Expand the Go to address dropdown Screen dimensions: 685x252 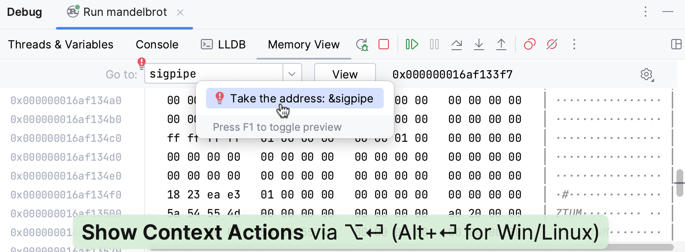292,74
